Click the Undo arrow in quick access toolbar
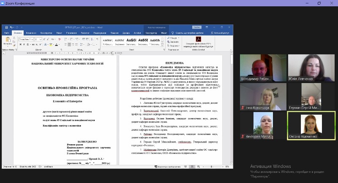Image resolution: width=338 pixels, height=183 pixels. tap(11, 27)
